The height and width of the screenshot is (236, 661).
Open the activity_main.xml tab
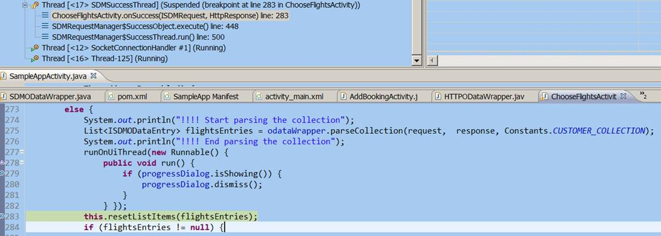(x=294, y=97)
